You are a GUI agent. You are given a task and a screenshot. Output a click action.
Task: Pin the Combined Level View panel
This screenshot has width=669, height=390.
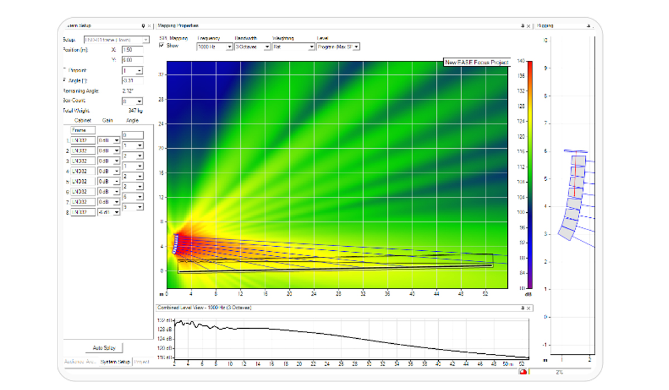point(522,308)
